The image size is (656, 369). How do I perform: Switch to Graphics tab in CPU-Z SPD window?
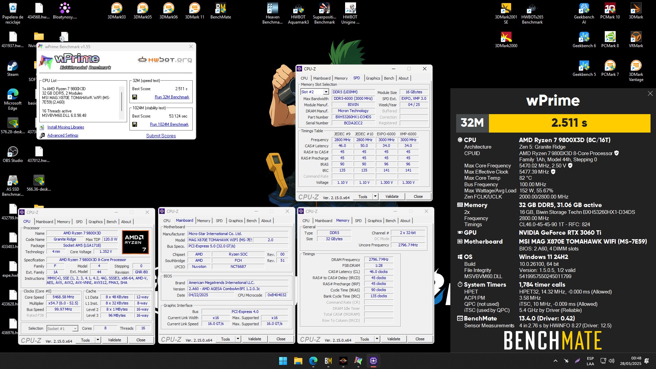[373, 78]
